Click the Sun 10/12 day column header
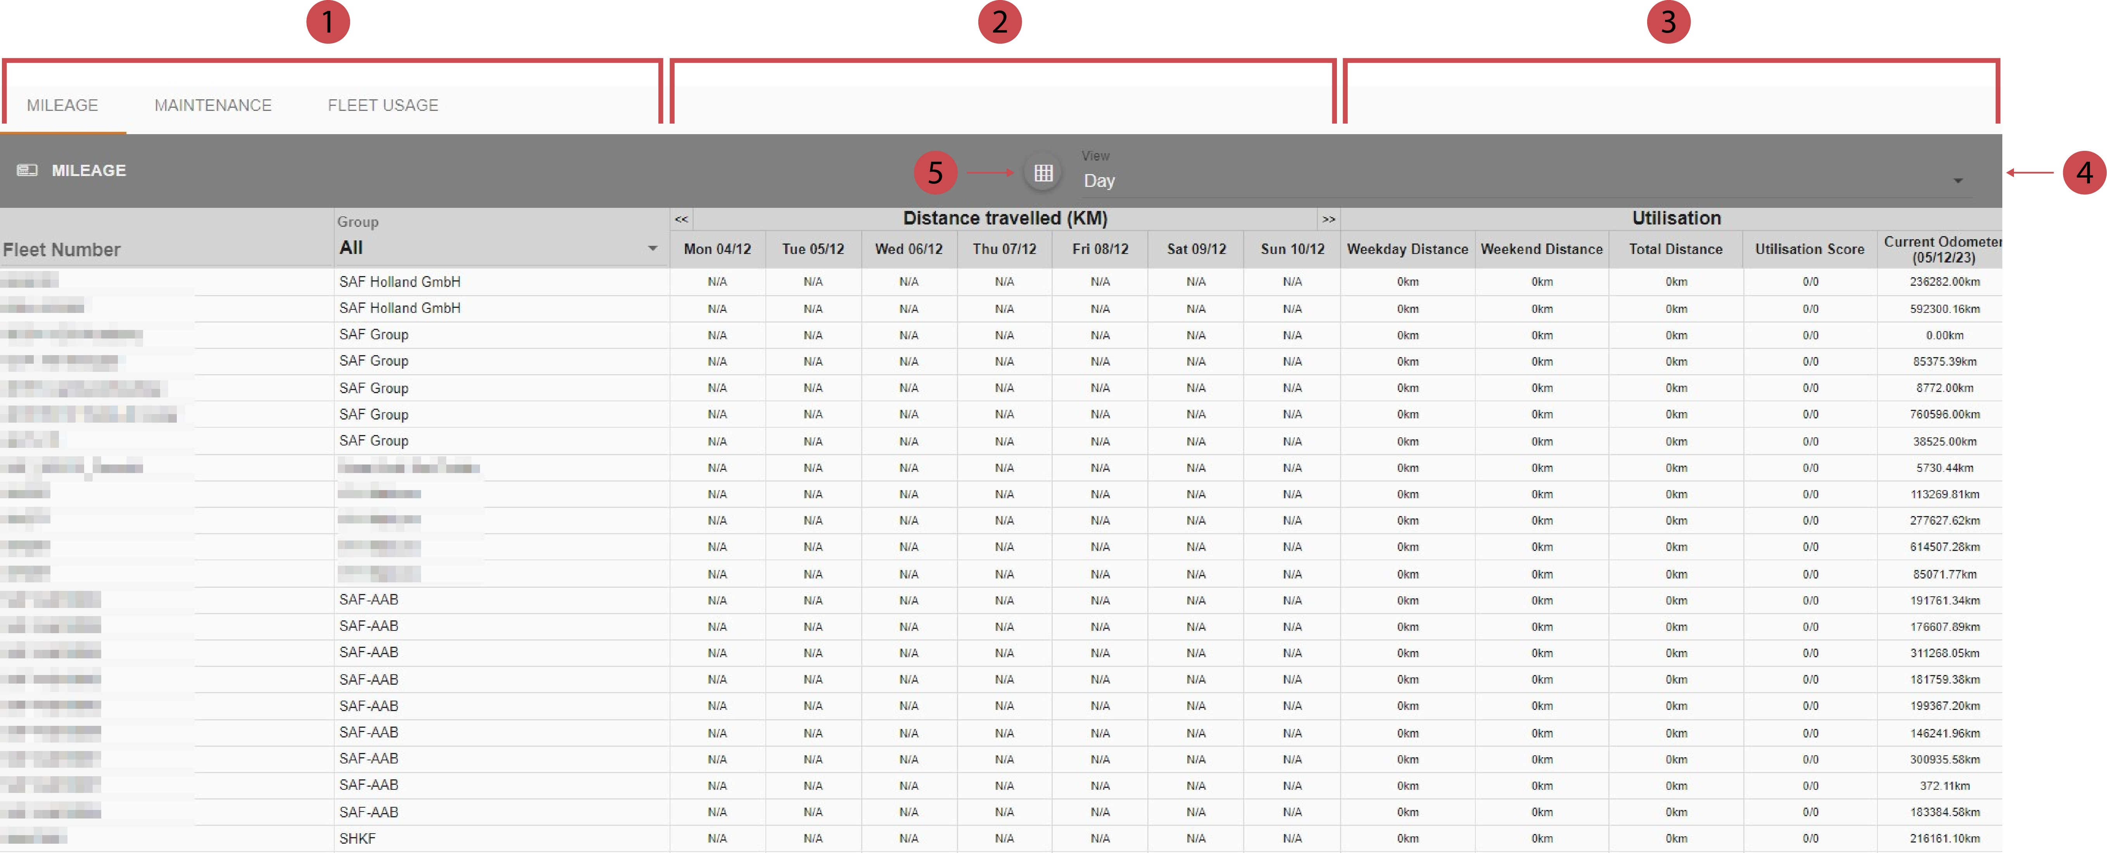Viewport: 2107px width, 853px height. [1292, 249]
